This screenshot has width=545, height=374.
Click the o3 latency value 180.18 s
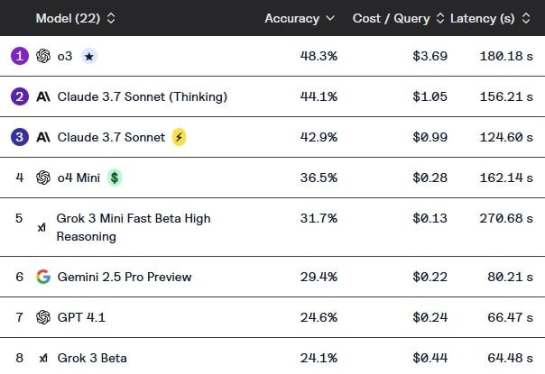[506, 56]
